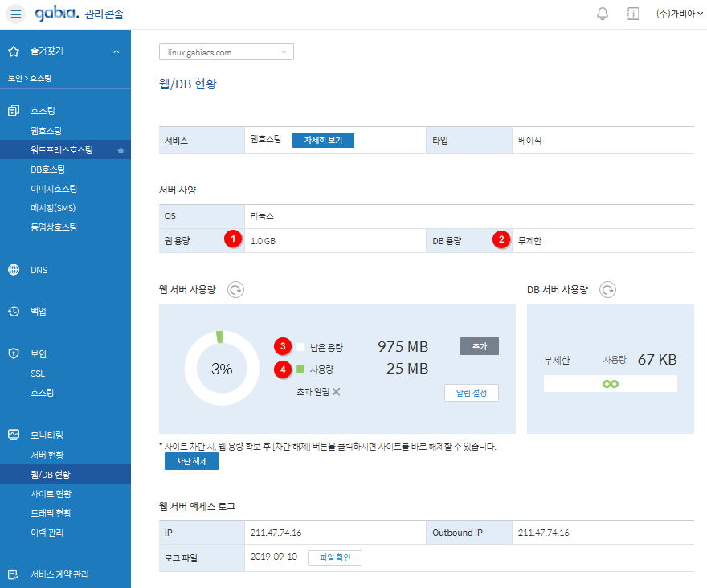This screenshot has height=588, width=707.
Task: Click the 3% donut usage chart
Action: tap(222, 369)
